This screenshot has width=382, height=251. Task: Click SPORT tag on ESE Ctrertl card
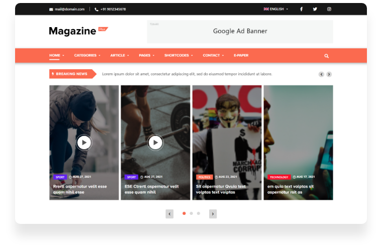(131, 177)
